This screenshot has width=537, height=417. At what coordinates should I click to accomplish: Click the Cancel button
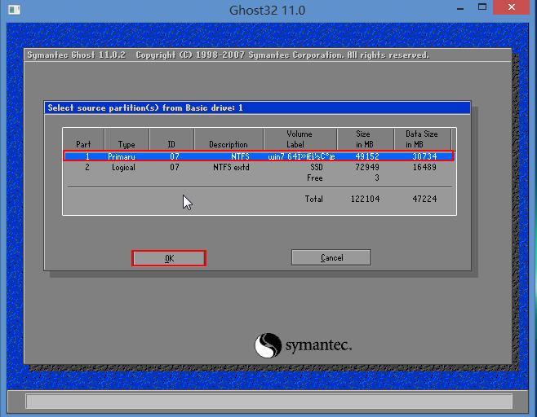(331, 257)
